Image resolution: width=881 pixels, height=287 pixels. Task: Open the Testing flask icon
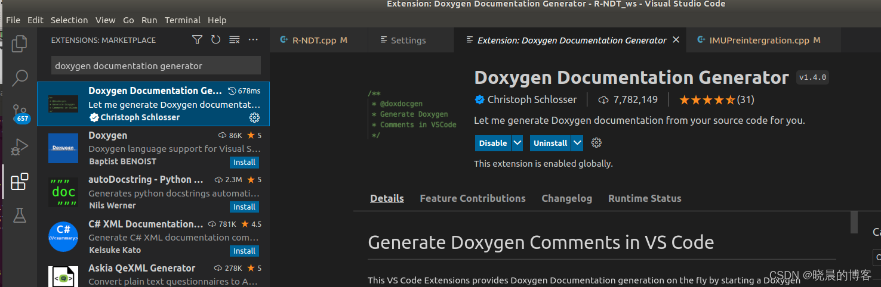20,215
